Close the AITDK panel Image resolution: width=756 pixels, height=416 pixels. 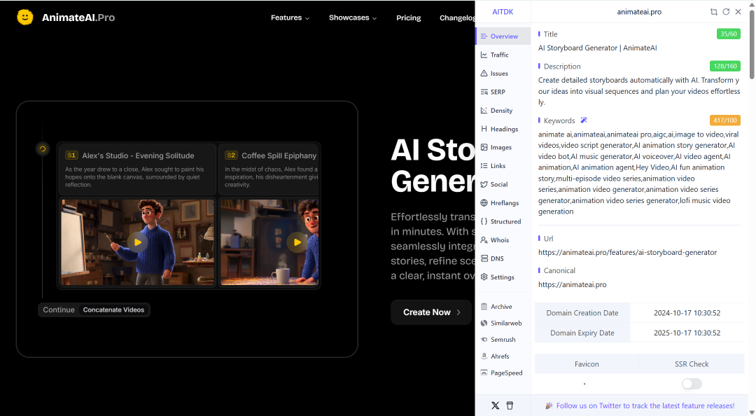(738, 12)
